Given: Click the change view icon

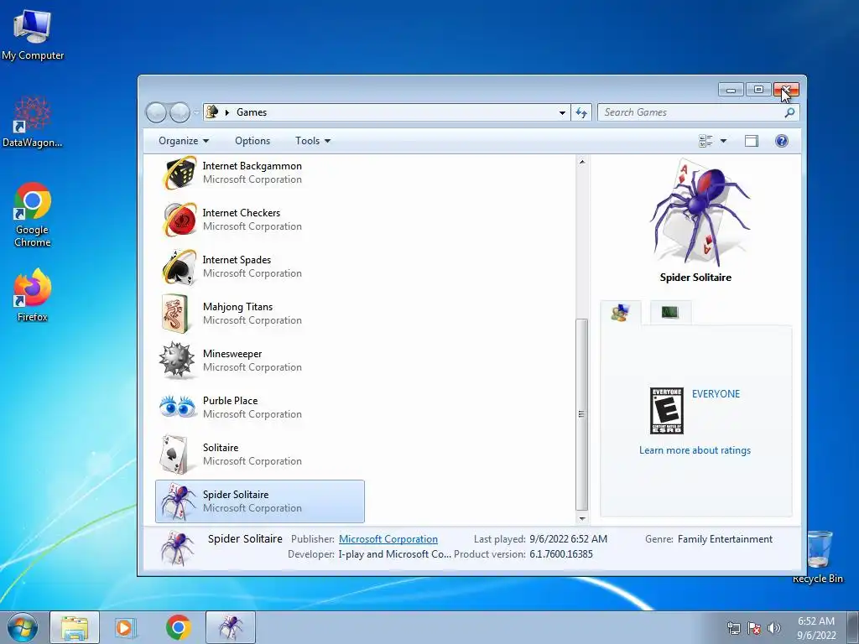Looking at the screenshot, I should pos(705,141).
